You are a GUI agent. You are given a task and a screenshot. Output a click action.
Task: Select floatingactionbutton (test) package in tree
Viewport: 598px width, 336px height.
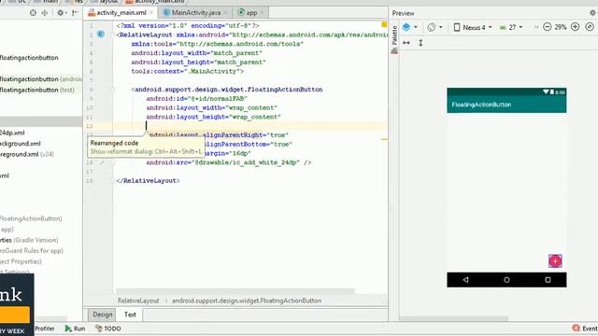pos(37,90)
